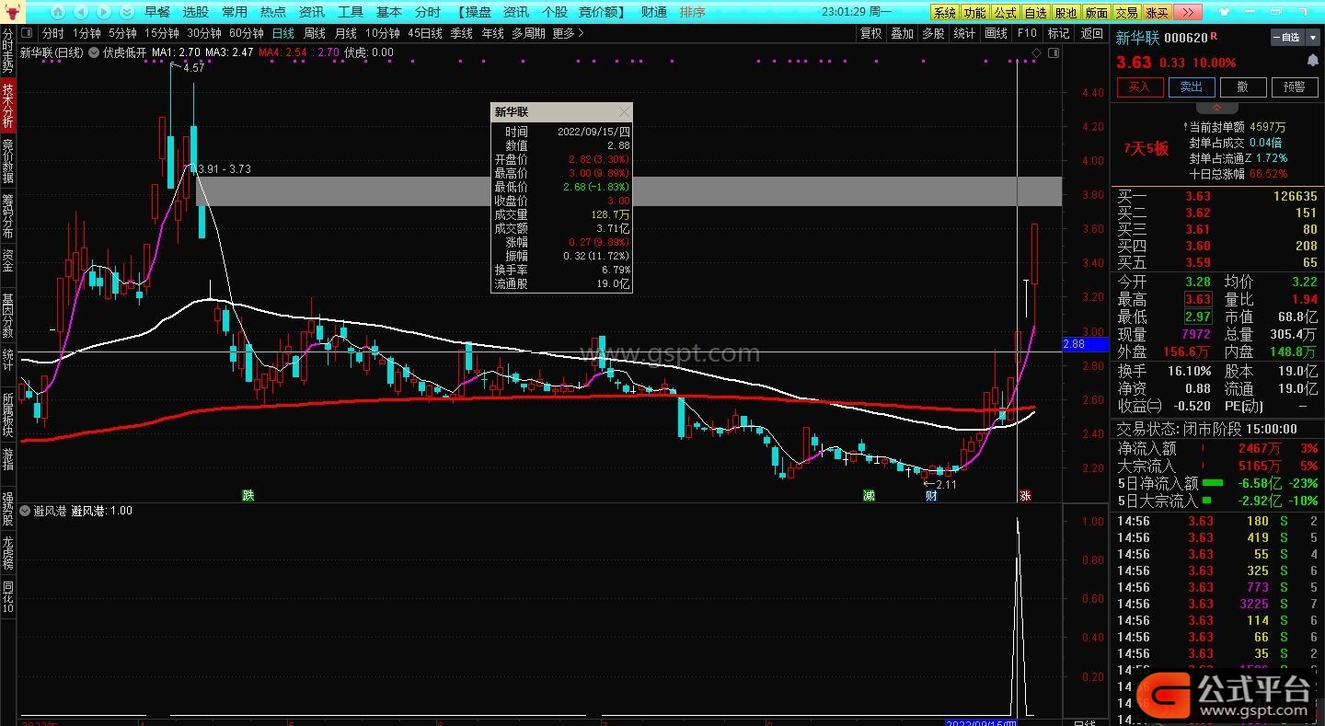
Task: Expand the red >> toolbar overflow button
Action: pos(1188,12)
